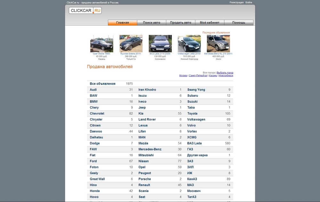Open the Ssang Yong brand listings
Image resolution: width=320 pixels, height=202 pixels.
tap(196, 90)
